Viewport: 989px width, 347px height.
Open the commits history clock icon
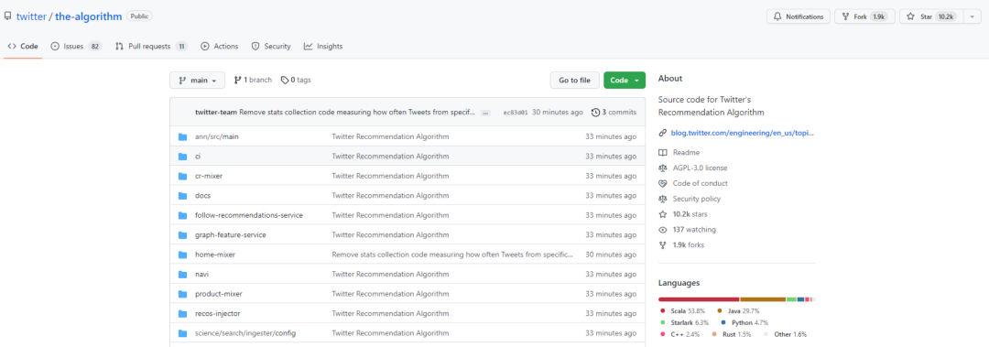pos(595,113)
